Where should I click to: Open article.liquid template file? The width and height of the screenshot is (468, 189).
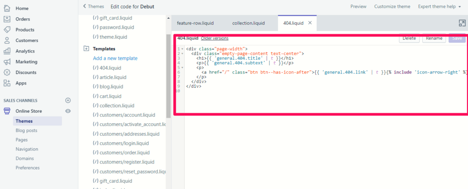point(113,77)
